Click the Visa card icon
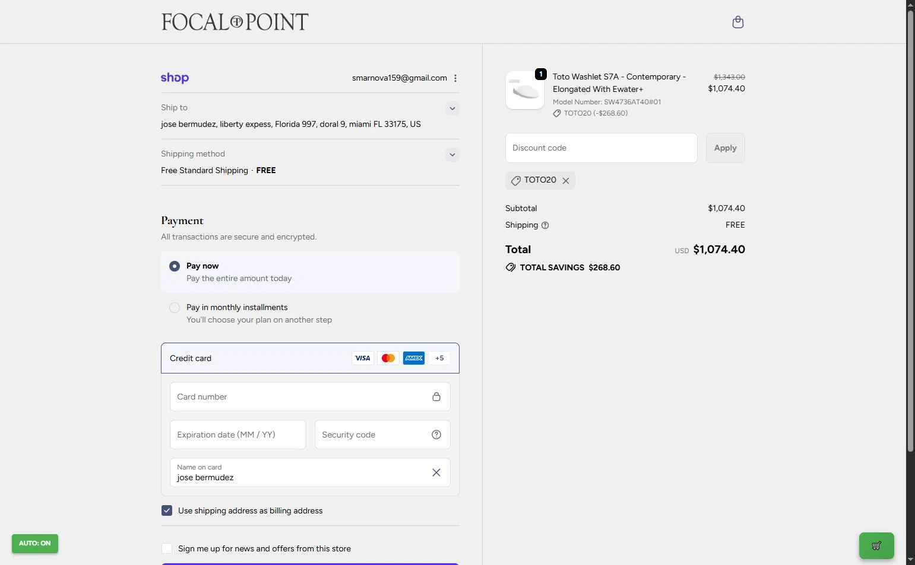Viewport: 915px width, 565px height. click(x=363, y=358)
